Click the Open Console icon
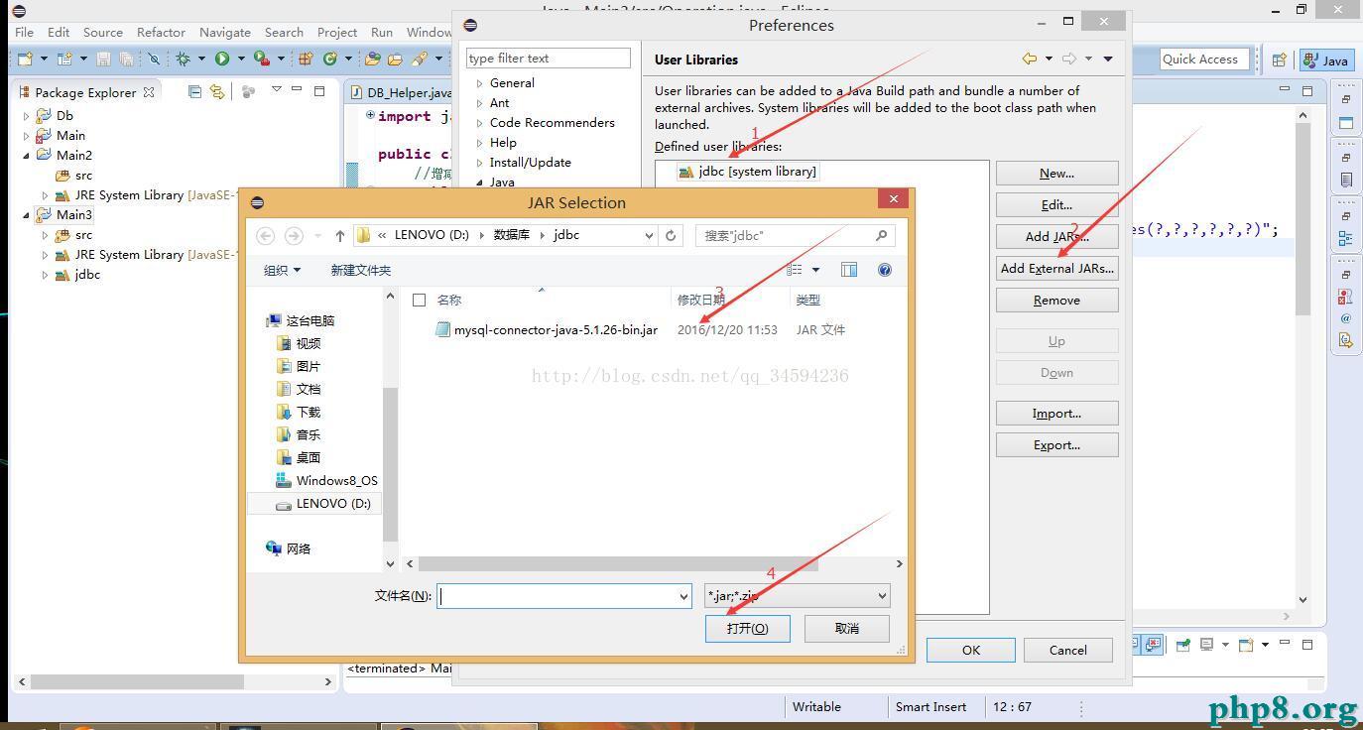The width and height of the screenshot is (1363, 730). pos(1245,645)
